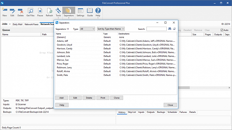Select the Delete job toolbar icon

coord(21,12)
